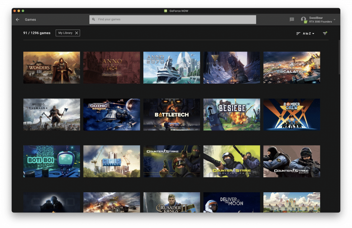The image size is (352, 228).
Task: Click the My Library filter chip label
Action: [x=65, y=33]
